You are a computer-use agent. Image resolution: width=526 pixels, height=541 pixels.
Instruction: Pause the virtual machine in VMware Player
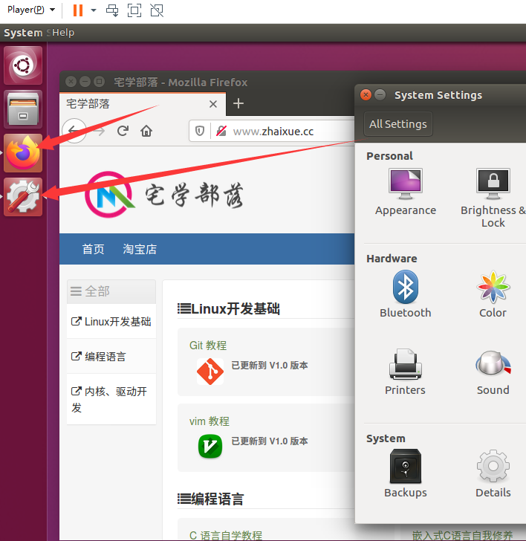coord(78,10)
